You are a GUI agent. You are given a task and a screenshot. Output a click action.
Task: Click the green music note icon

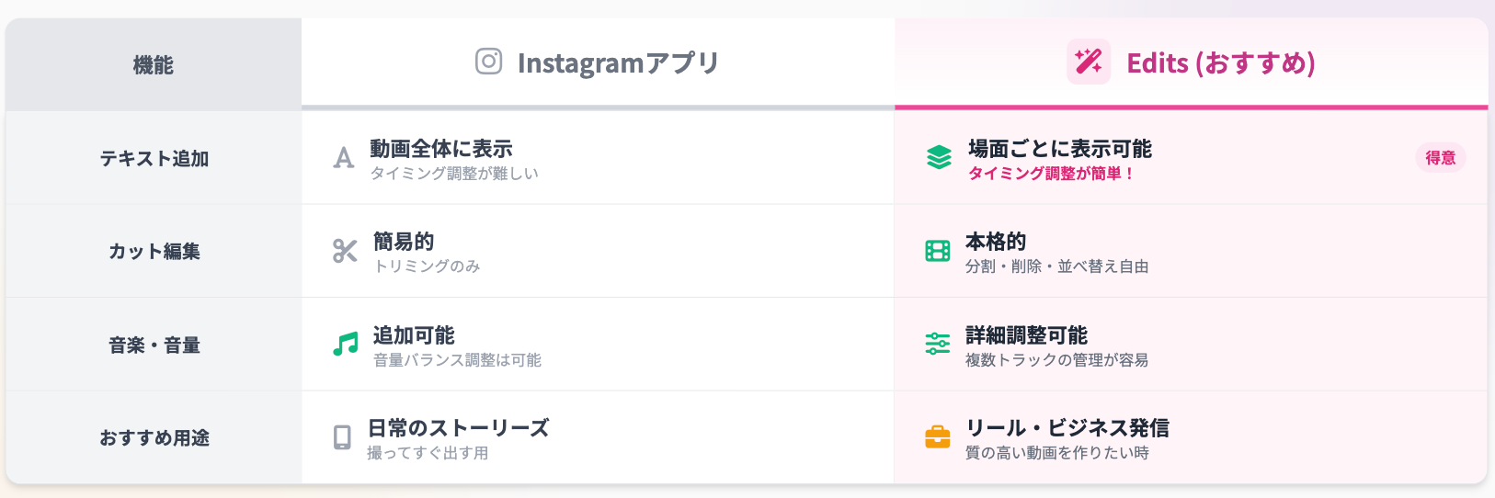point(345,345)
